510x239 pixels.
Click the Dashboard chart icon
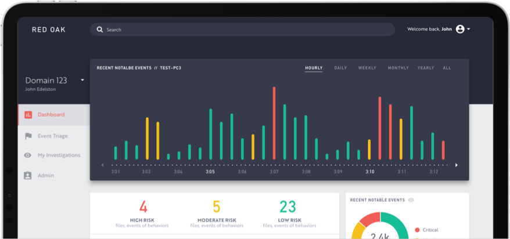28,115
